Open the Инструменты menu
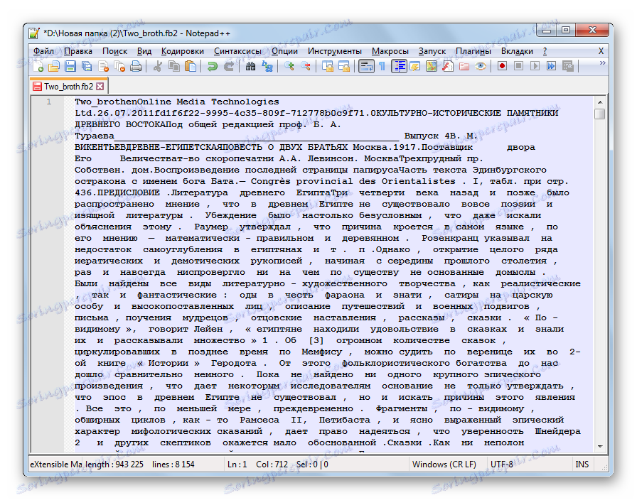The height and width of the screenshot is (500, 637). pyautogui.click(x=335, y=51)
